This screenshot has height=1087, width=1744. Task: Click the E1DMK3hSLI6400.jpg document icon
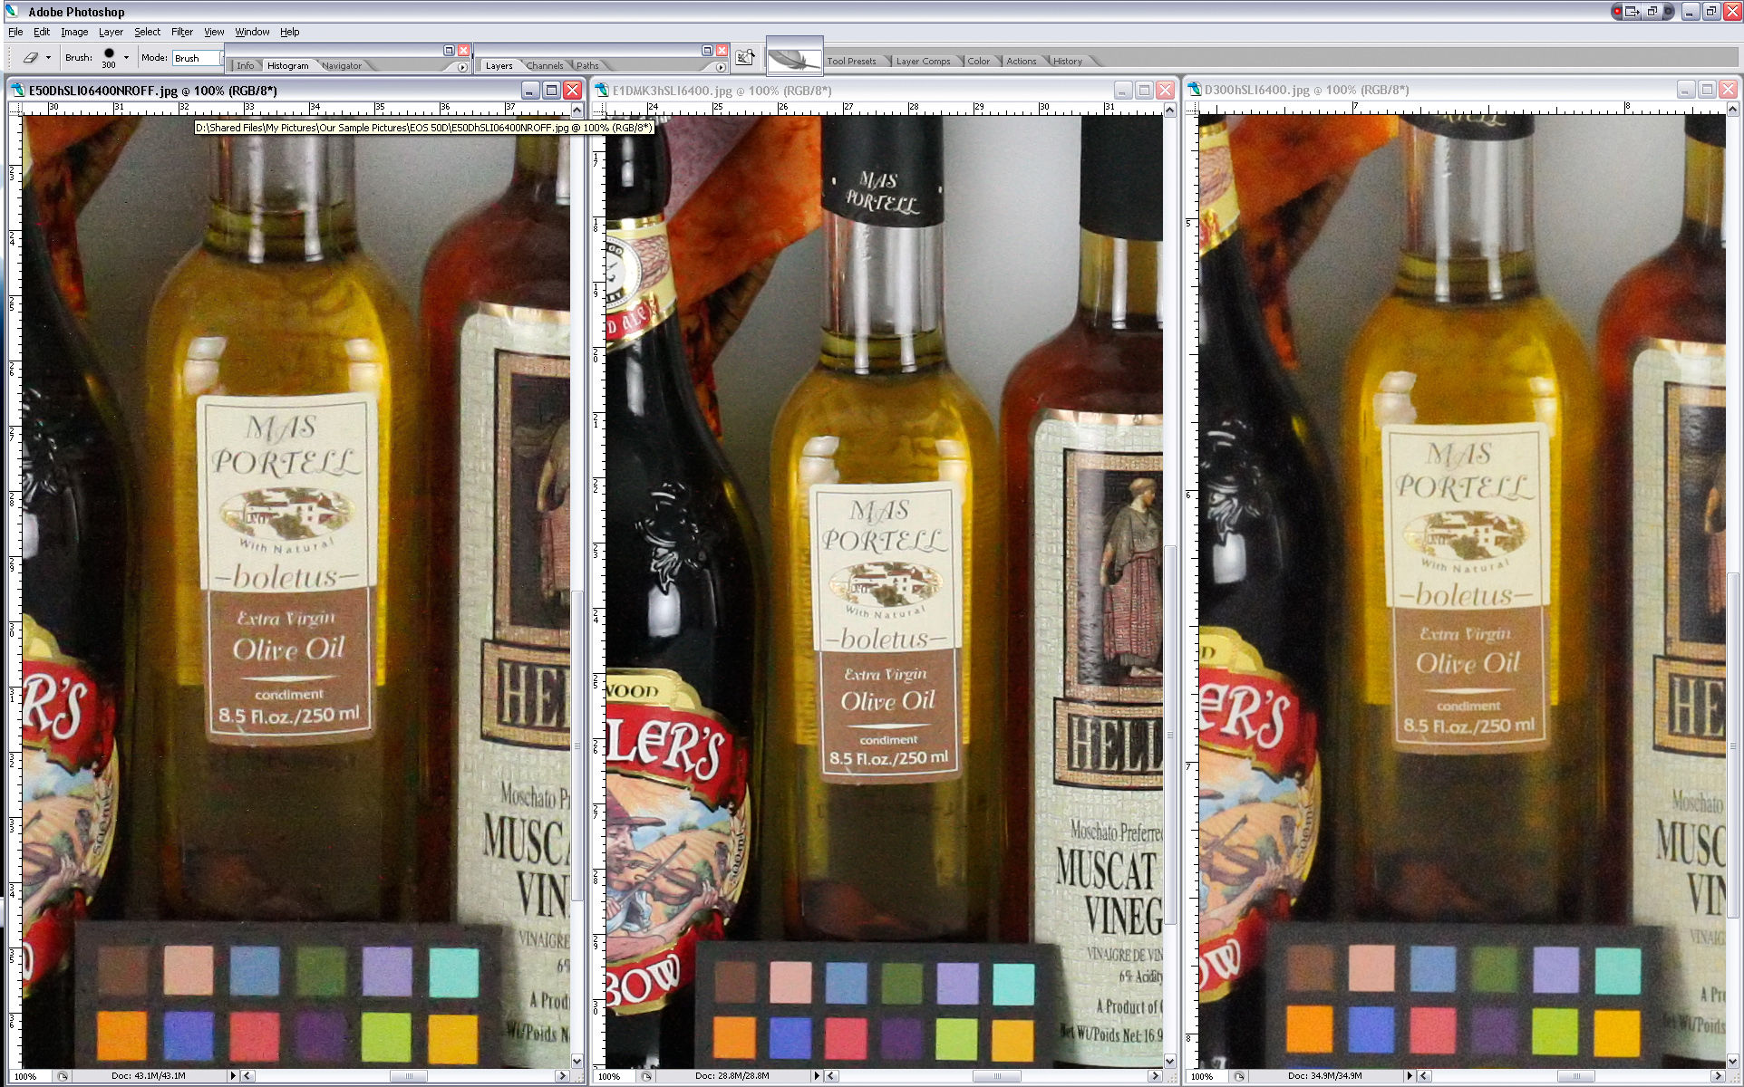(601, 90)
